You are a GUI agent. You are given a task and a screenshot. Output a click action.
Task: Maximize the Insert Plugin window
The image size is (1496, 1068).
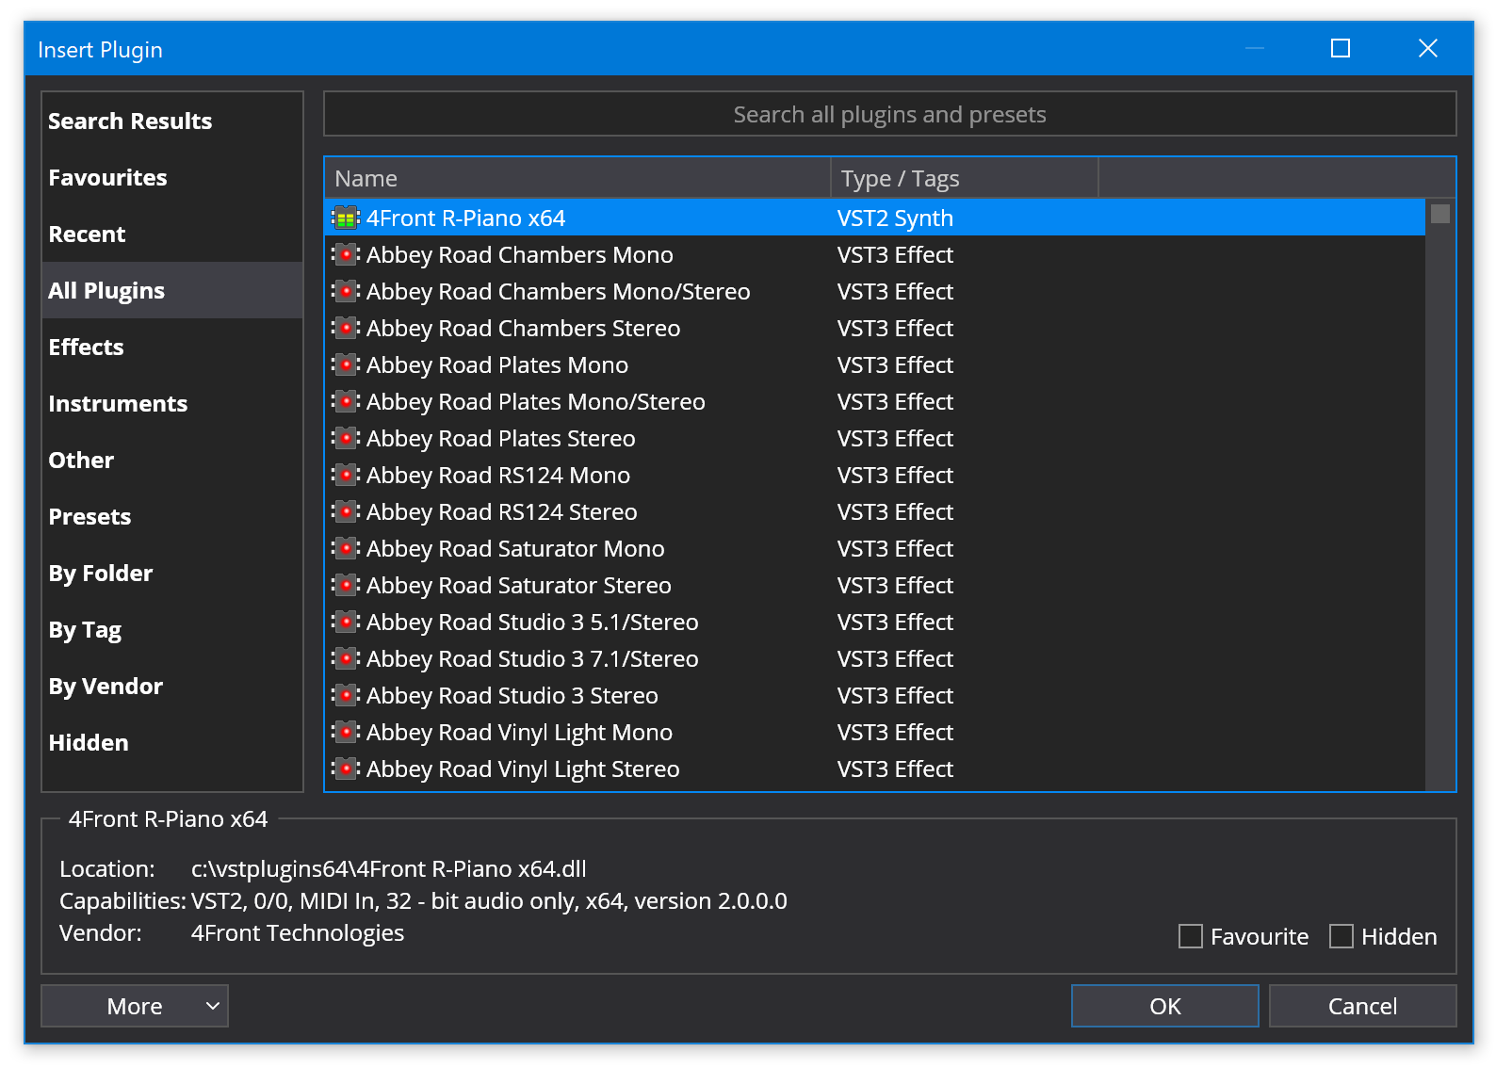tap(1341, 48)
